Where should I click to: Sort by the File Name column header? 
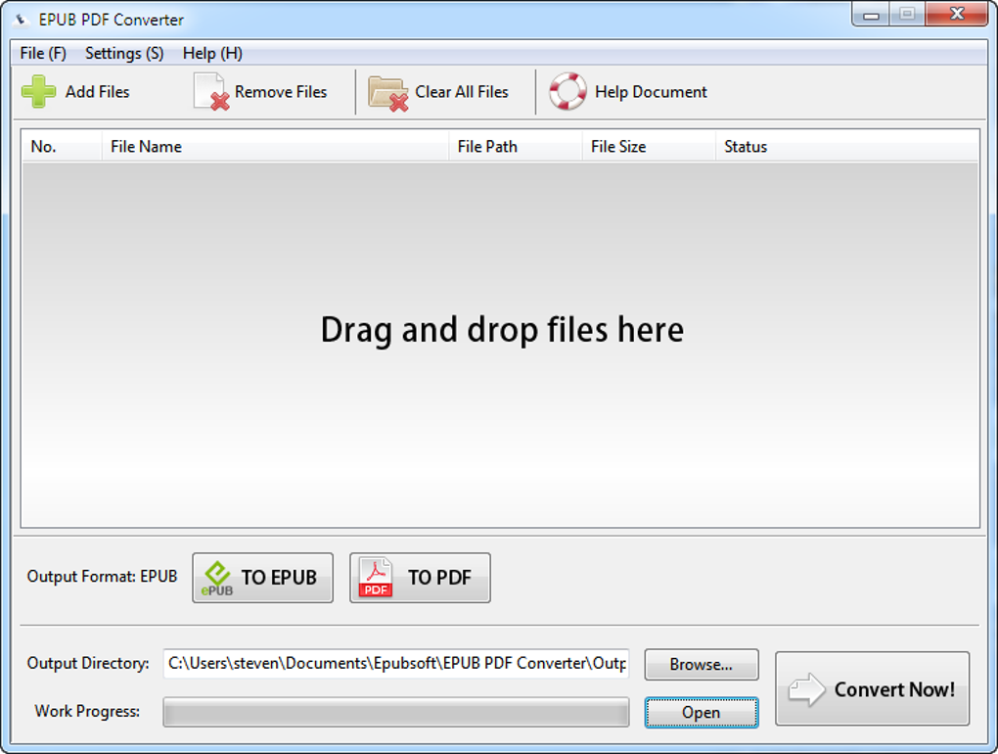[x=275, y=147]
